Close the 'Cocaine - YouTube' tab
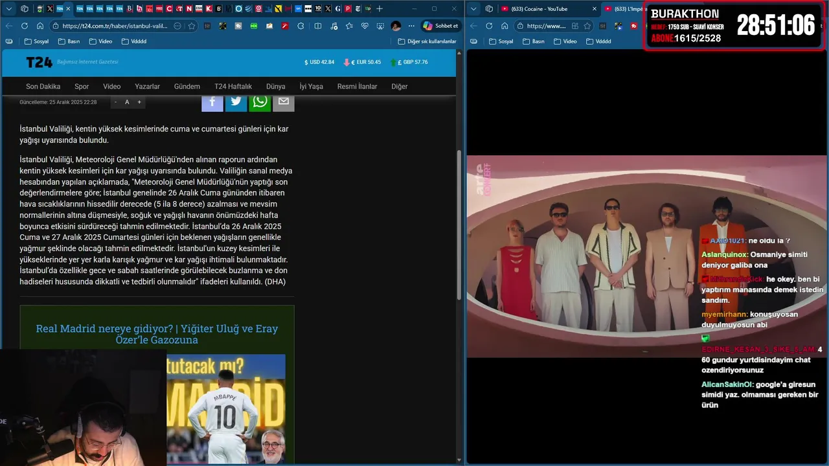Image resolution: width=829 pixels, height=466 pixels. 595,8
